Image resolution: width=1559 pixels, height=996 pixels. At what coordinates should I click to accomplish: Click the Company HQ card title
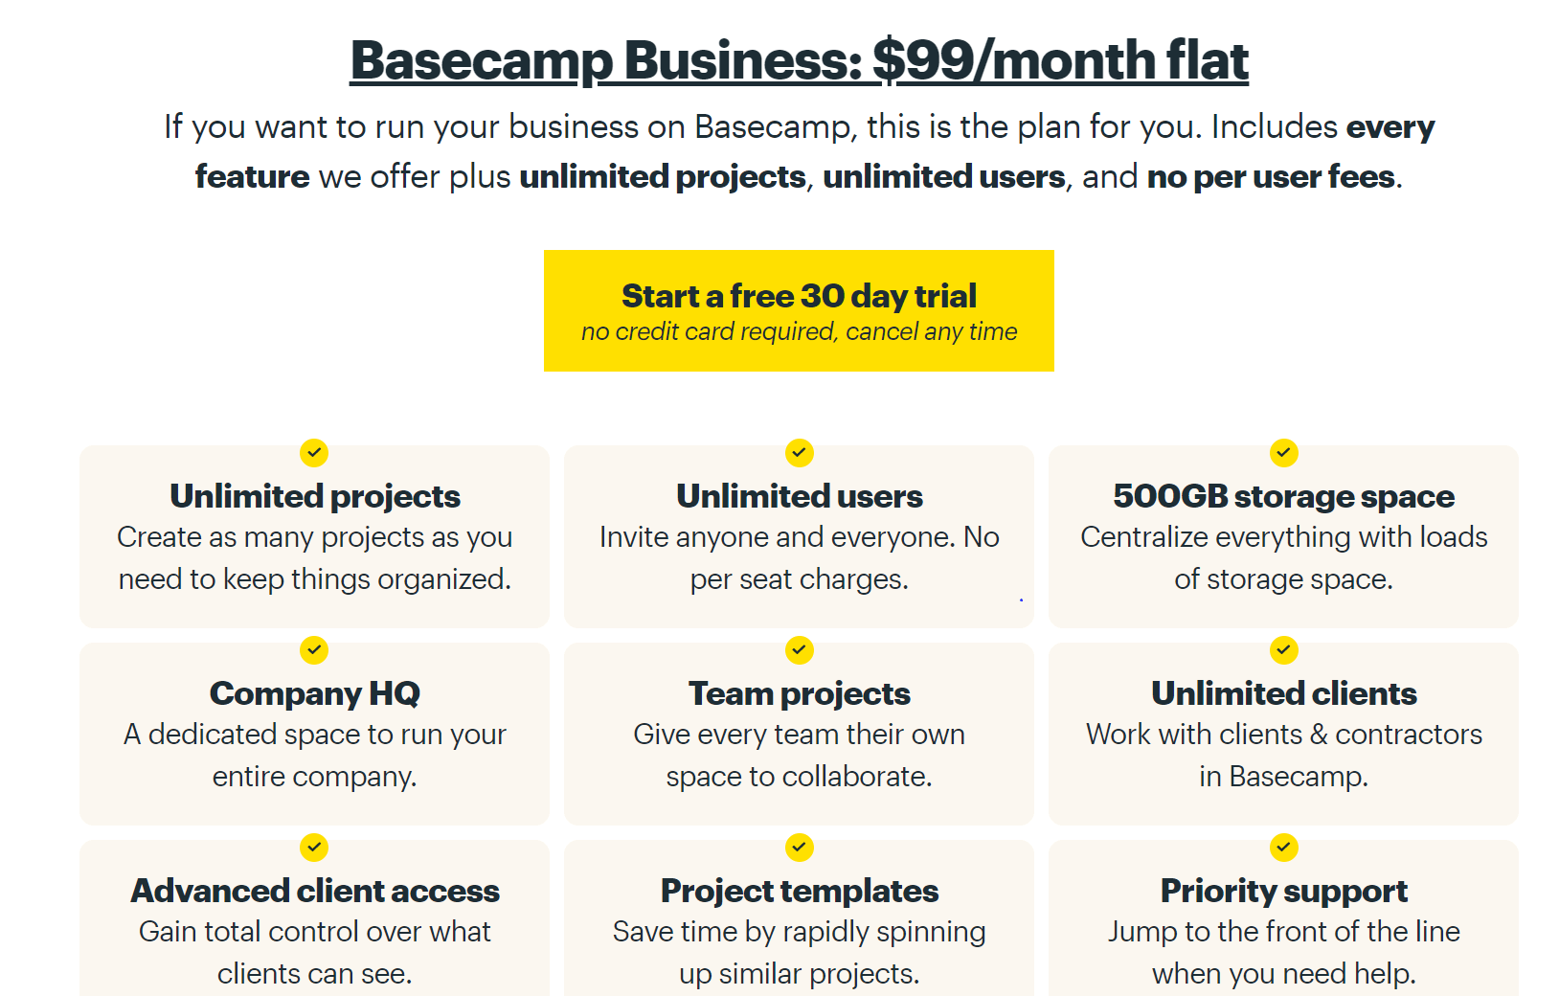314,693
